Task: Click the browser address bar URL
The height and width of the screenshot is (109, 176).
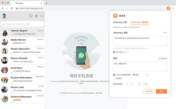Action: coord(31,8)
